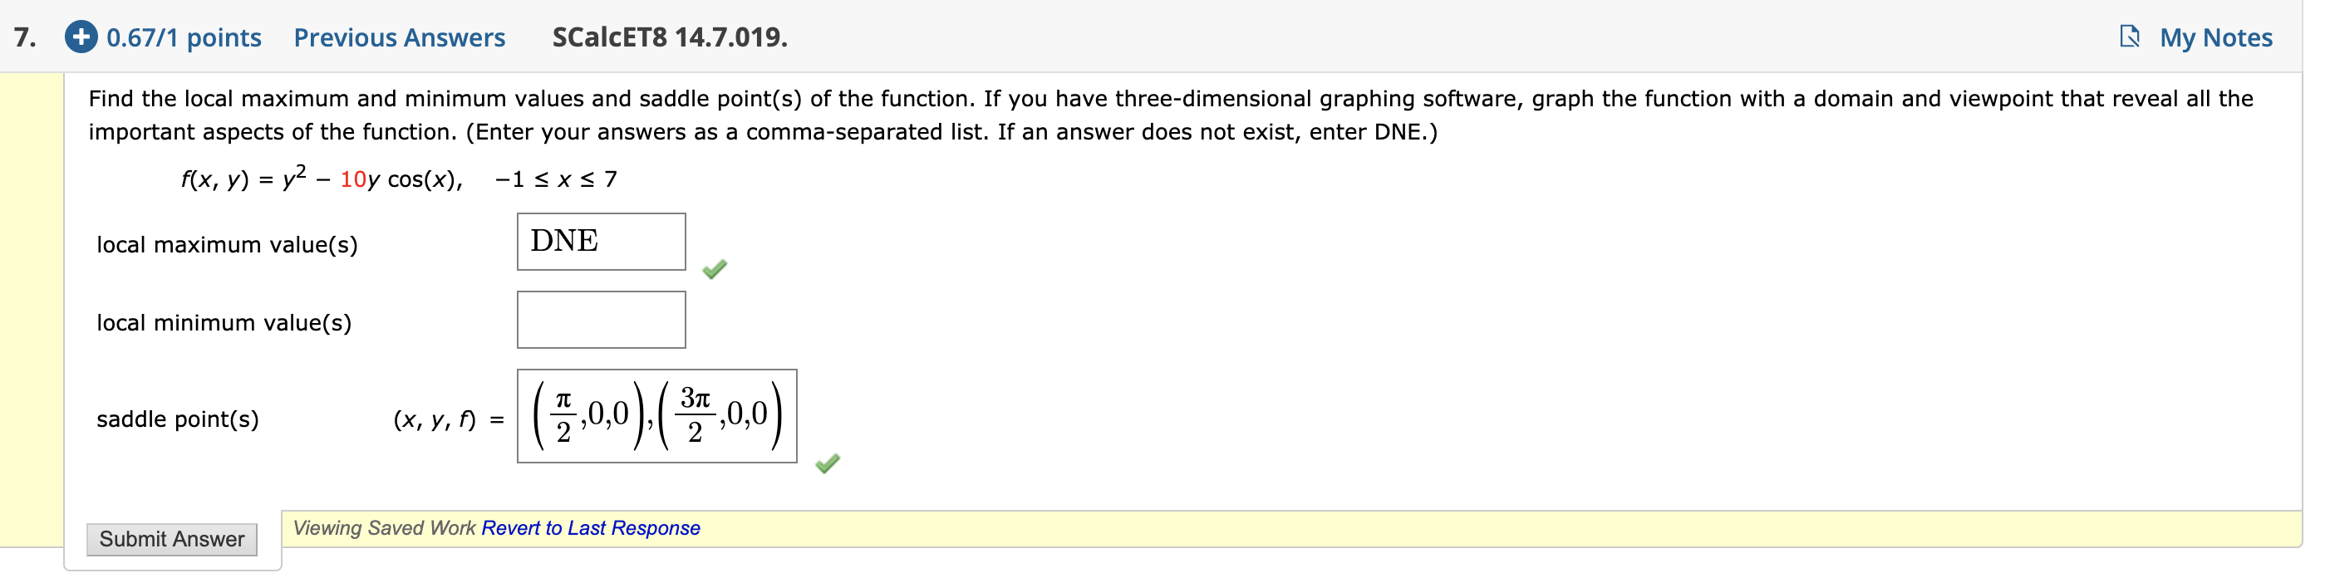2330x578 pixels.
Task: Select the empty local minimum value field
Action: click(x=601, y=318)
